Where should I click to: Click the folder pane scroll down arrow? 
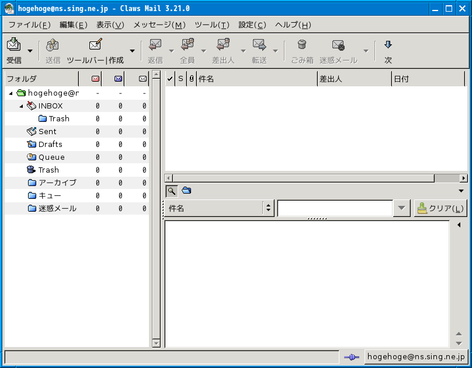pyautogui.click(x=156, y=343)
